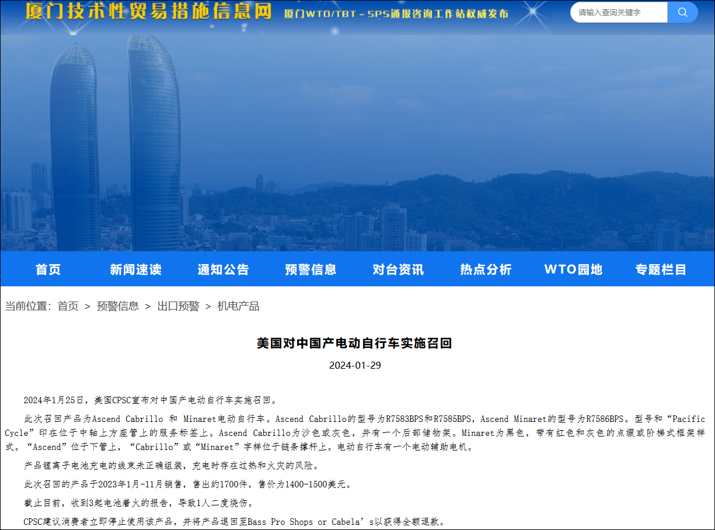Type in the keyword search field

tap(619, 12)
